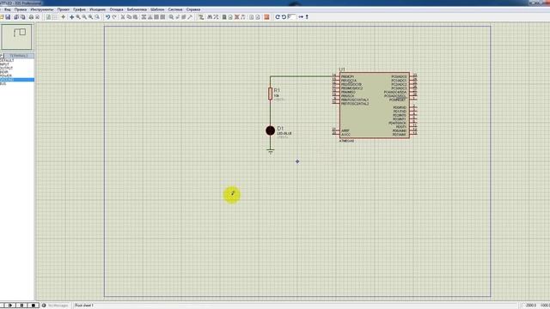Save the design with the floppy icon
Image resolution: width=550 pixels, height=309 pixels.
(8, 17)
